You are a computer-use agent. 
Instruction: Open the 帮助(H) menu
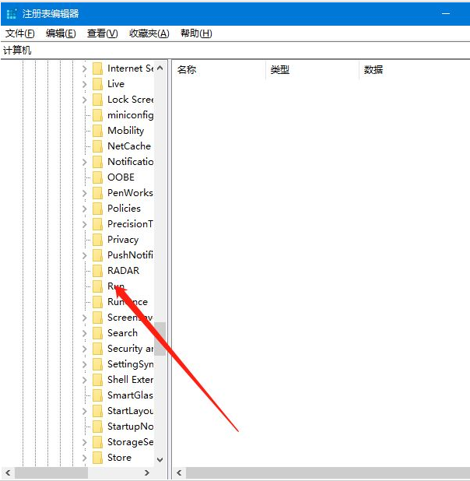(196, 33)
